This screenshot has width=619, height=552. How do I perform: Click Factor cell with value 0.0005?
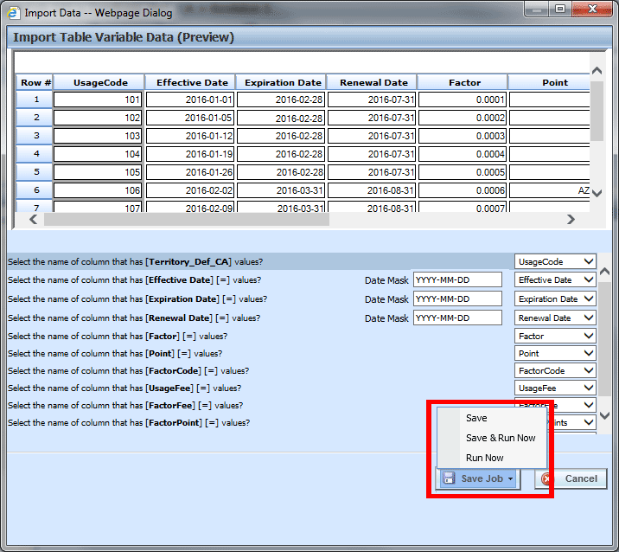click(463, 172)
